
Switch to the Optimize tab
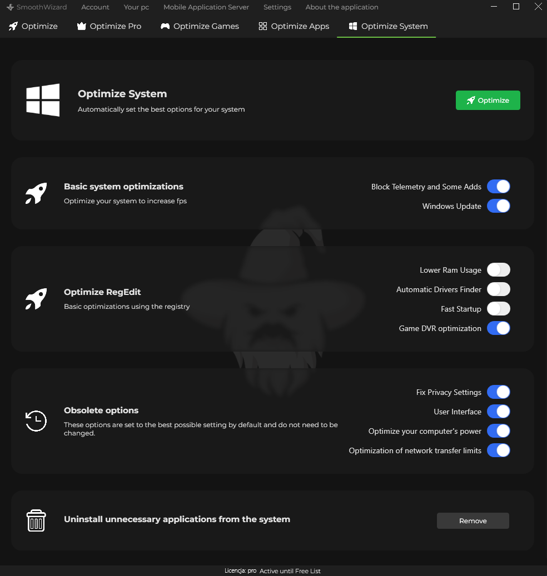click(33, 26)
